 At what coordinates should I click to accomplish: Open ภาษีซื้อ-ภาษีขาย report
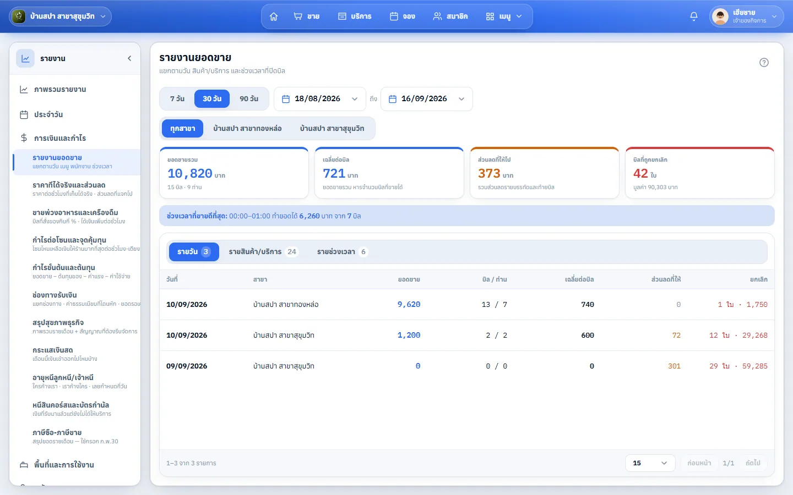click(x=77, y=437)
